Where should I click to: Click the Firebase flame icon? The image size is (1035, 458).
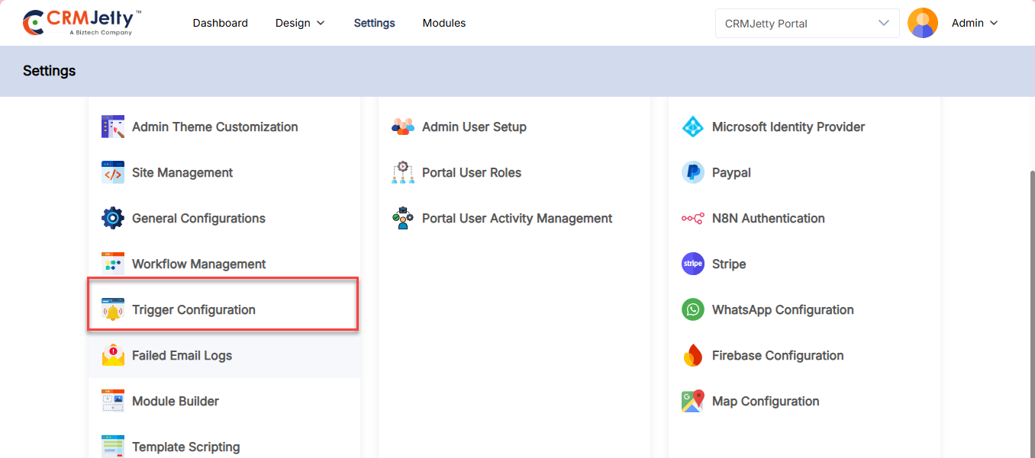692,356
